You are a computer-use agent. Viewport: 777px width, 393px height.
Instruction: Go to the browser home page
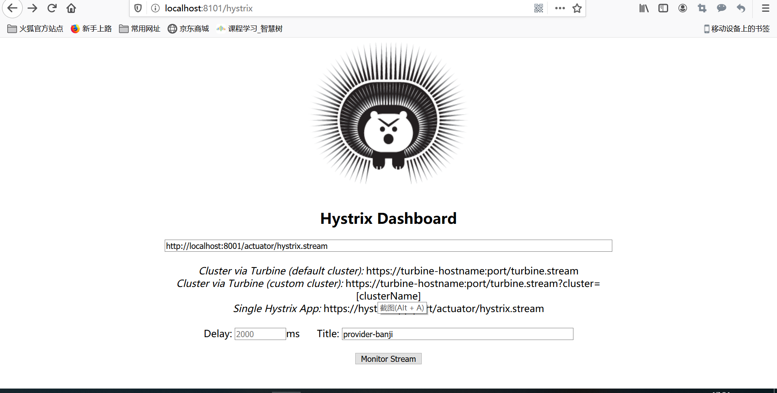click(x=71, y=8)
